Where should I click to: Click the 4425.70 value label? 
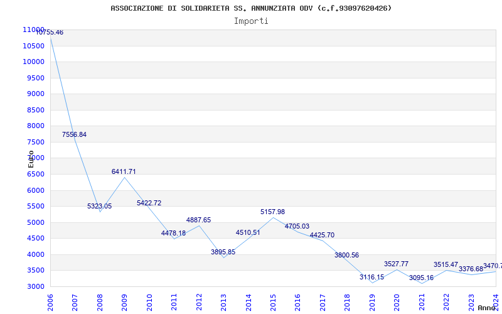click(322, 235)
